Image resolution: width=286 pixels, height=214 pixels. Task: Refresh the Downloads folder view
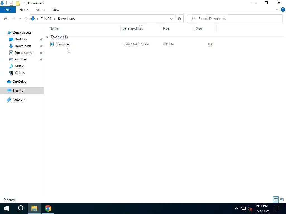(x=180, y=19)
